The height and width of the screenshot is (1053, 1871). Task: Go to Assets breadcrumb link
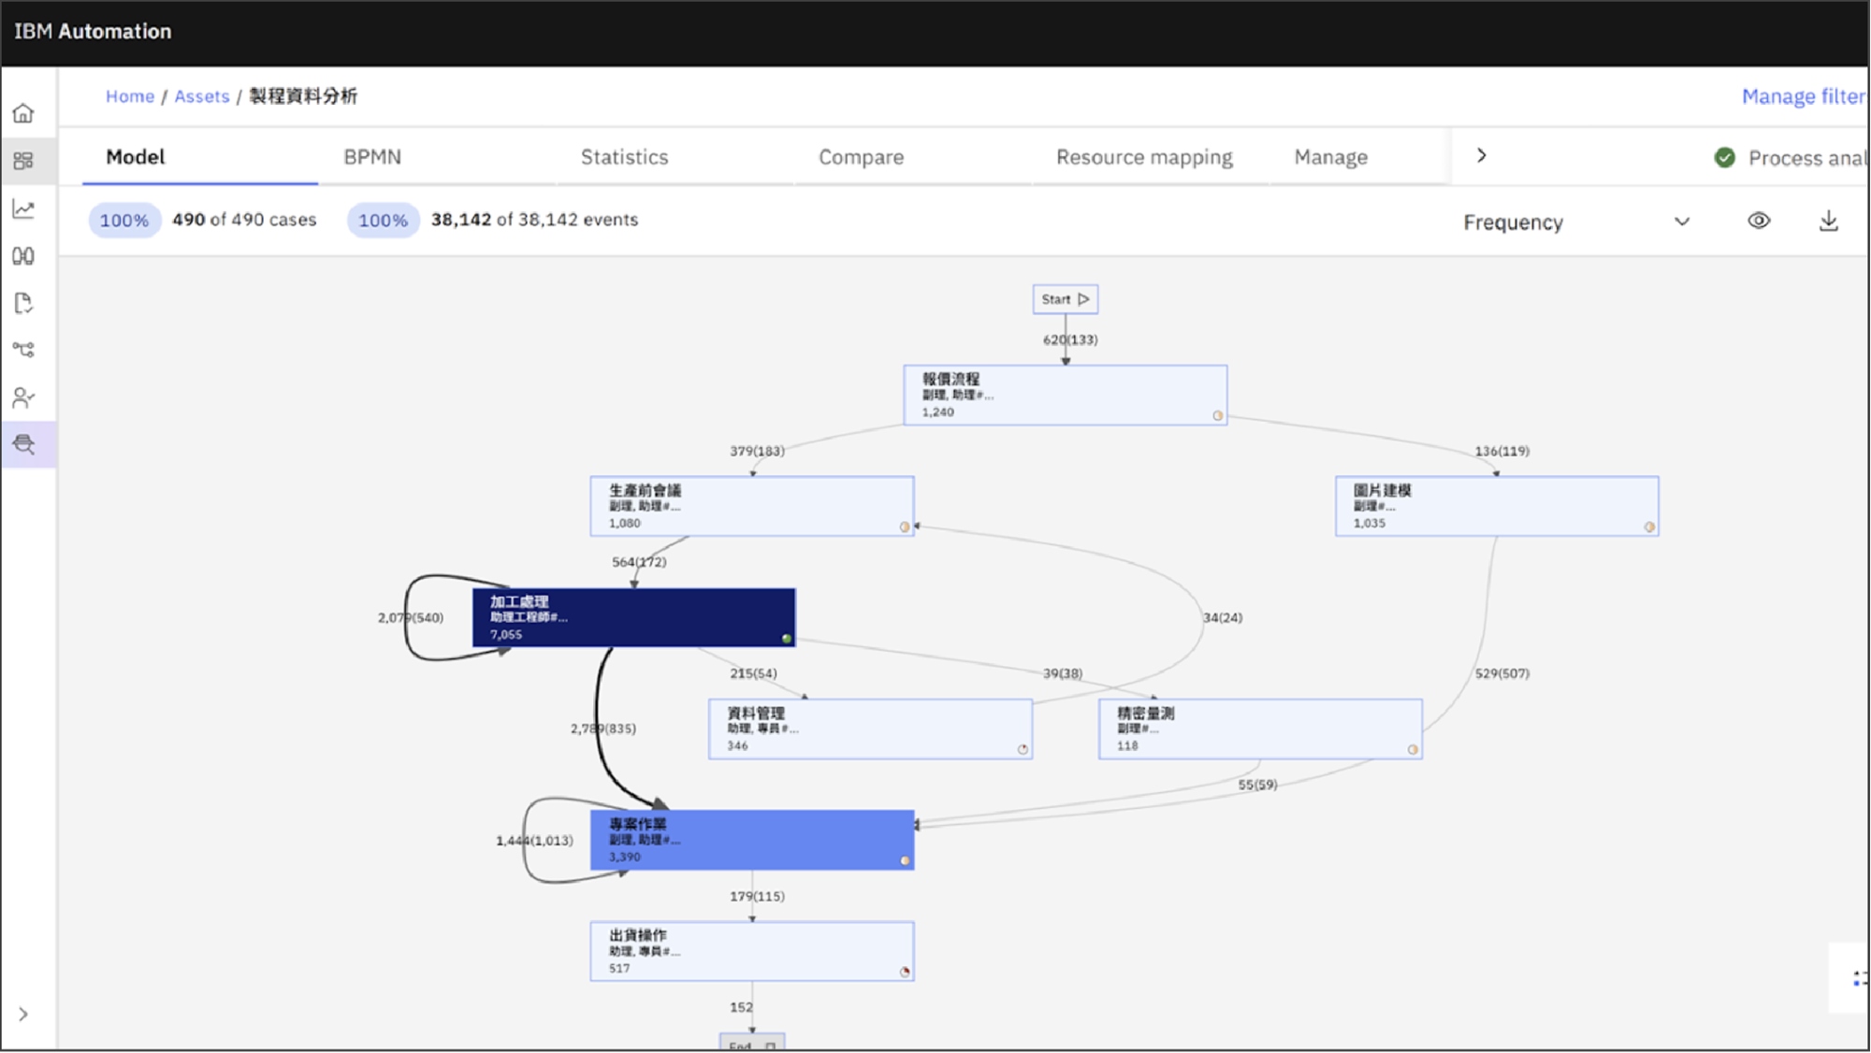coord(201,96)
